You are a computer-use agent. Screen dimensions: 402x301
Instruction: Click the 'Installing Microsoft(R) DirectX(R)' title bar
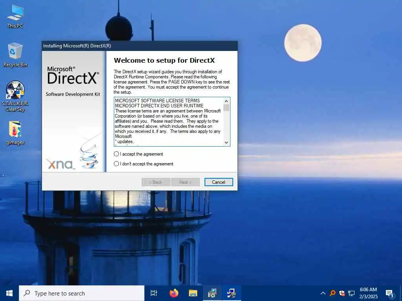point(140,46)
